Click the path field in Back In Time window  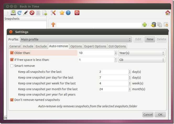click(99, 25)
